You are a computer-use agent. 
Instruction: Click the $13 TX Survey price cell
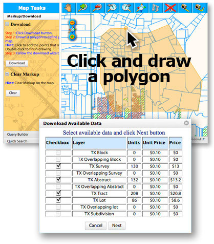pos(176,166)
